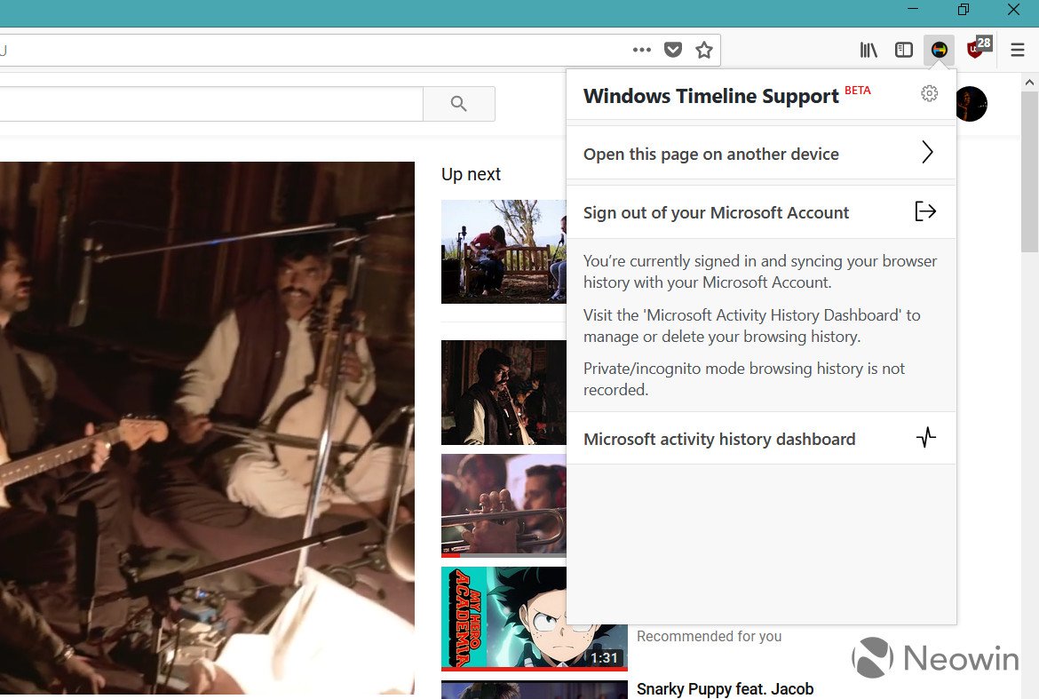Open page actions via the ellipsis icon
1039x699 pixels.
point(641,50)
